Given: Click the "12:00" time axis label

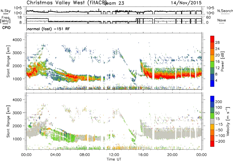Looking at the screenshot, I should click(x=114, y=155).
